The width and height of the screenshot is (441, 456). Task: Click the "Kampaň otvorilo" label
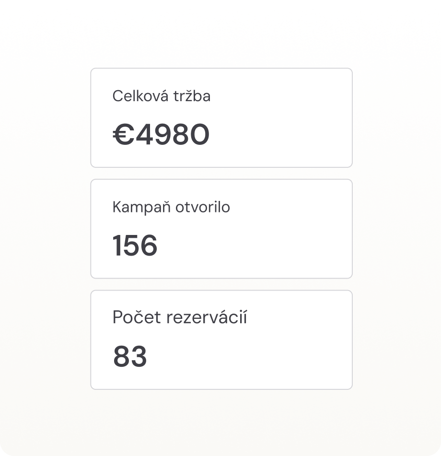(171, 207)
